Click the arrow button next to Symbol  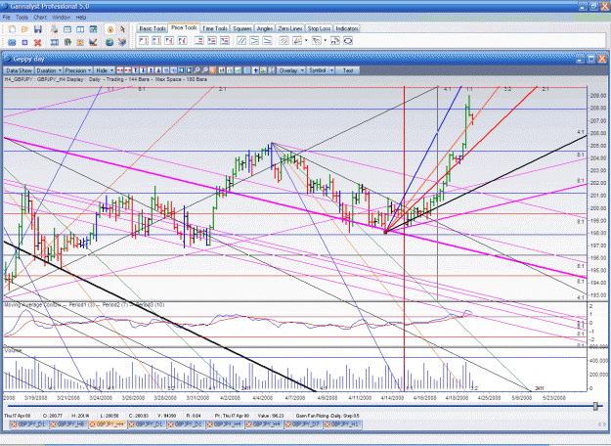pos(332,70)
